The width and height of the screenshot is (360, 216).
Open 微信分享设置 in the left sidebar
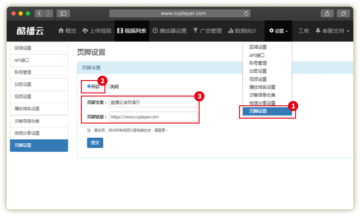[39, 133]
